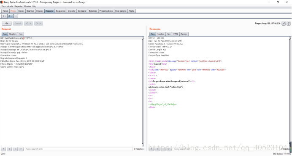
Task: Close Repeater tab 2
Action: [11, 16]
